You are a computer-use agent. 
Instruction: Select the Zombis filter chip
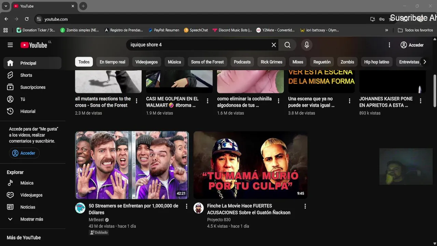[x=347, y=62]
